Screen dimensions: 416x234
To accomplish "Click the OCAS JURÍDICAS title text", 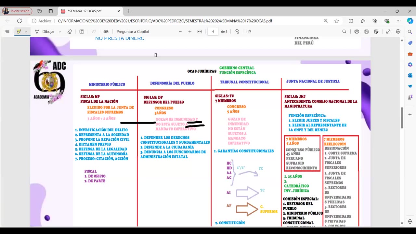I will 201,71.
